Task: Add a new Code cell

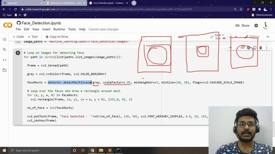Action: tap(18, 37)
